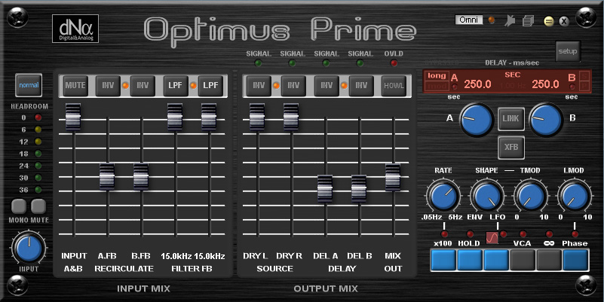Enable the HOWL button

pyautogui.click(x=394, y=85)
